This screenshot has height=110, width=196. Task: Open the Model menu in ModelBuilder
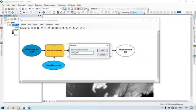[23, 24]
